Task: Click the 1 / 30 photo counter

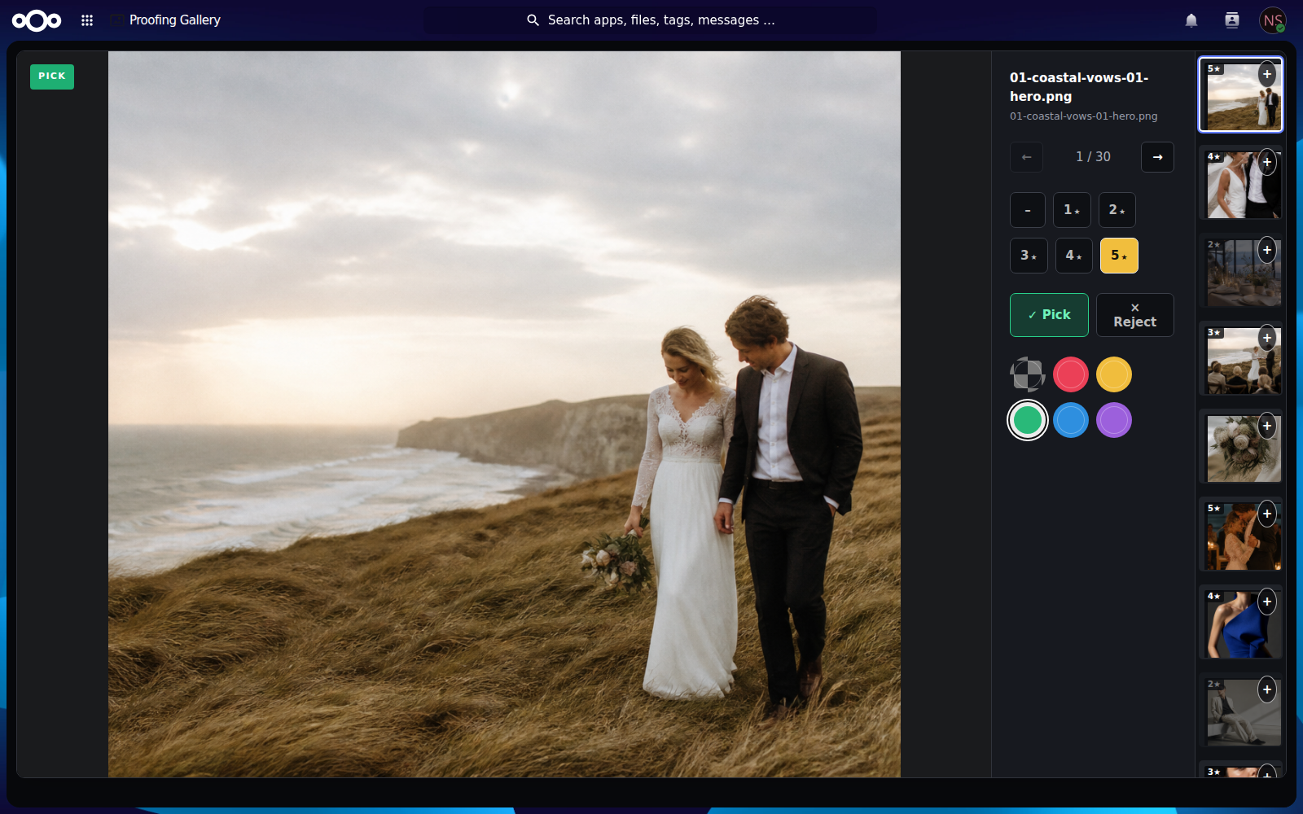Action: 1093,157
